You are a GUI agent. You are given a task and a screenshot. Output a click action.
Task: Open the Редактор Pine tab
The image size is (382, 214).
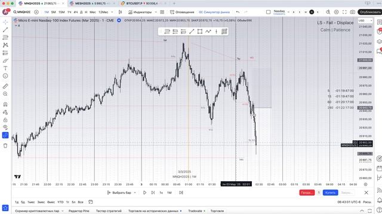tap(79, 211)
